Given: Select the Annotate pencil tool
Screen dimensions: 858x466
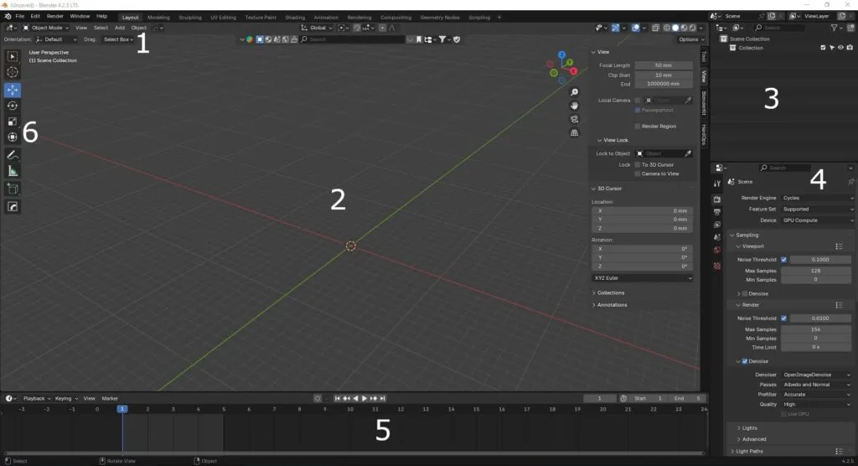Looking at the screenshot, I should (x=12, y=156).
